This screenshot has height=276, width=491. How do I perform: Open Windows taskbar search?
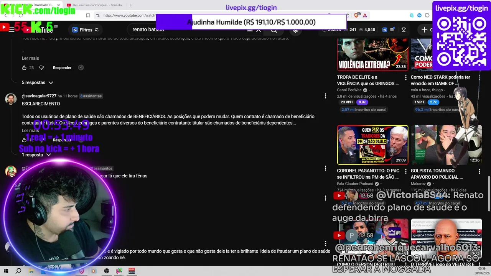point(18,271)
